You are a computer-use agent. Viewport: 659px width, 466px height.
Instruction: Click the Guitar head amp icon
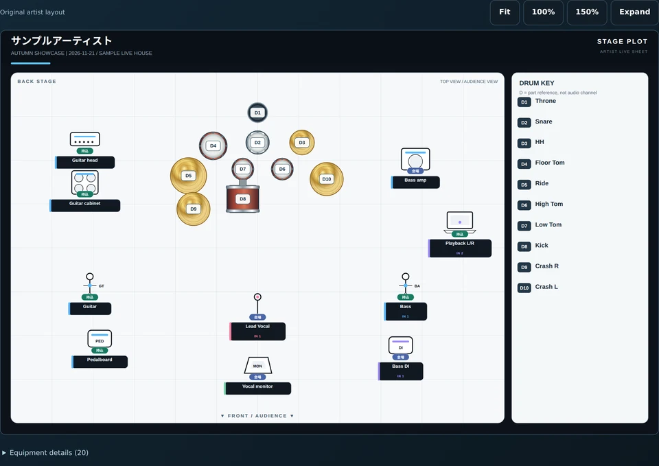(85, 139)
